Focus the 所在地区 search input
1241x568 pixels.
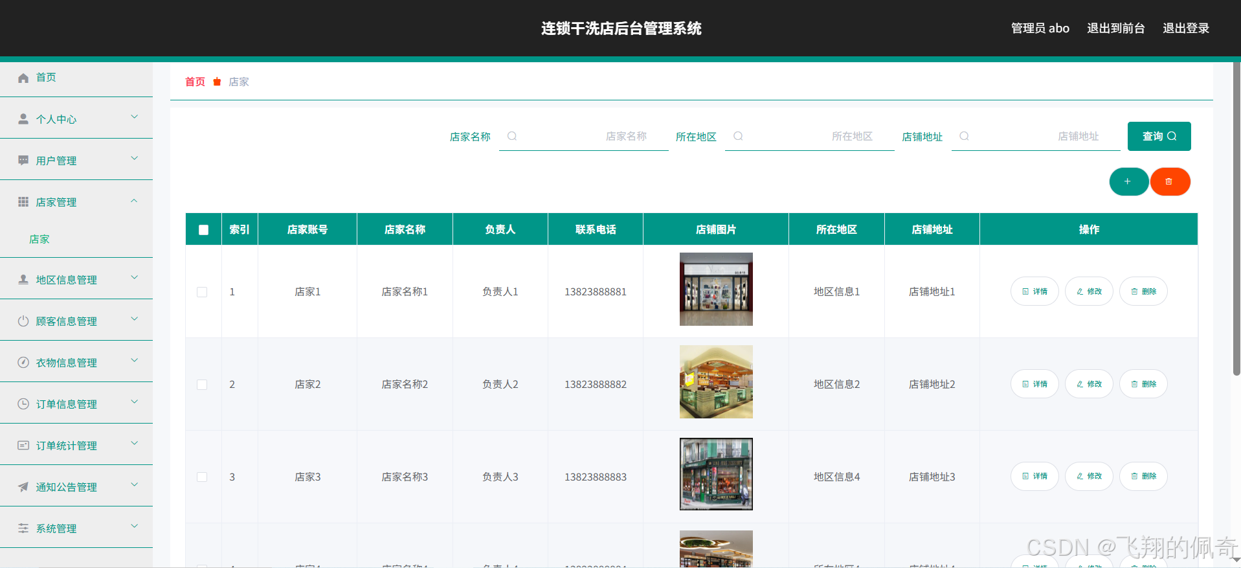tap(810, 136)
